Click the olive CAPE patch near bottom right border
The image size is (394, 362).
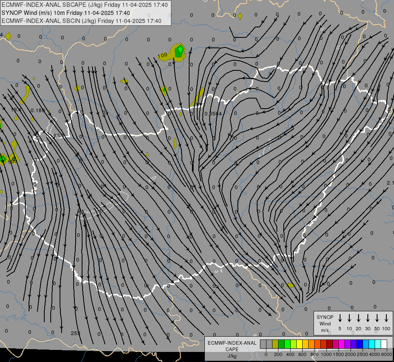tap(291, 286)
